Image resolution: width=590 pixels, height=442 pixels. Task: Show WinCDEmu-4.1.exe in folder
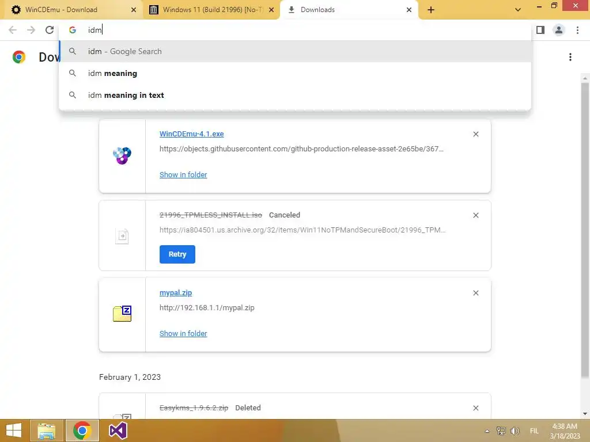pos(183,175)
